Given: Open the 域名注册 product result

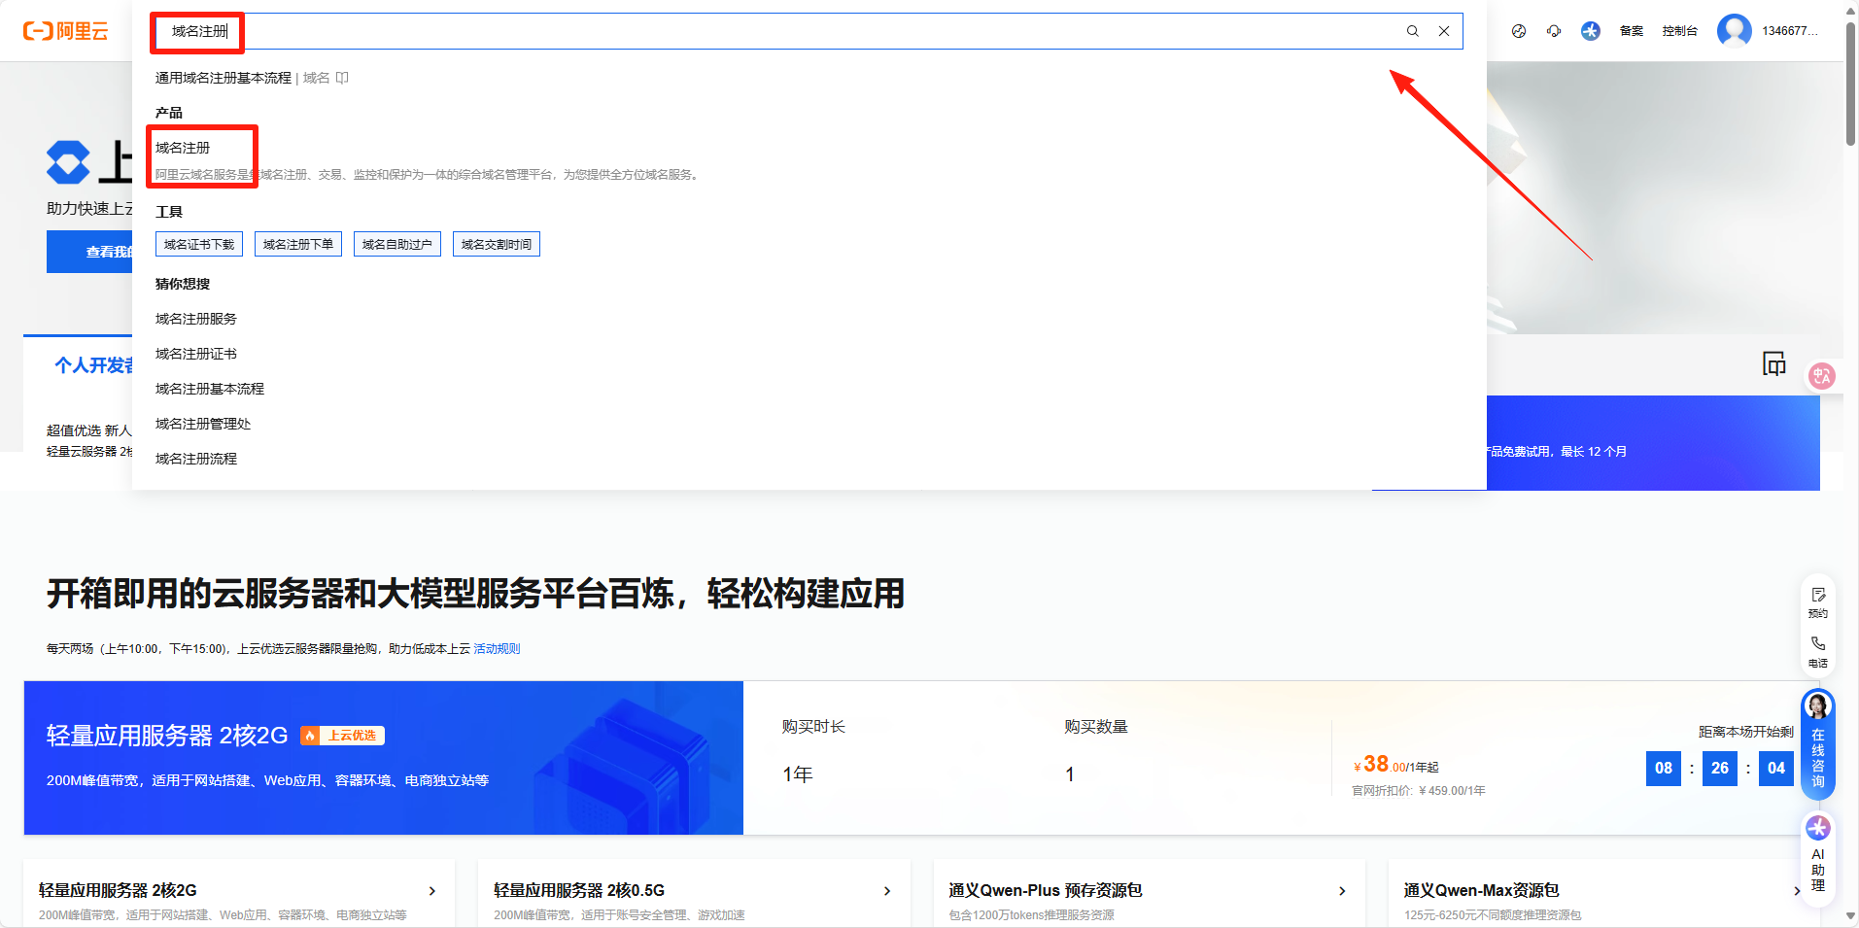Looking at the screenshot, I should pos(183,148).
